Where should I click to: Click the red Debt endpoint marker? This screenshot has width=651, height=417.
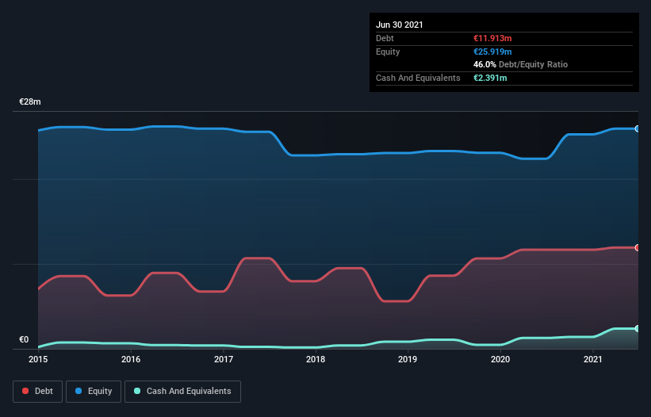click(x=638, y=247)
